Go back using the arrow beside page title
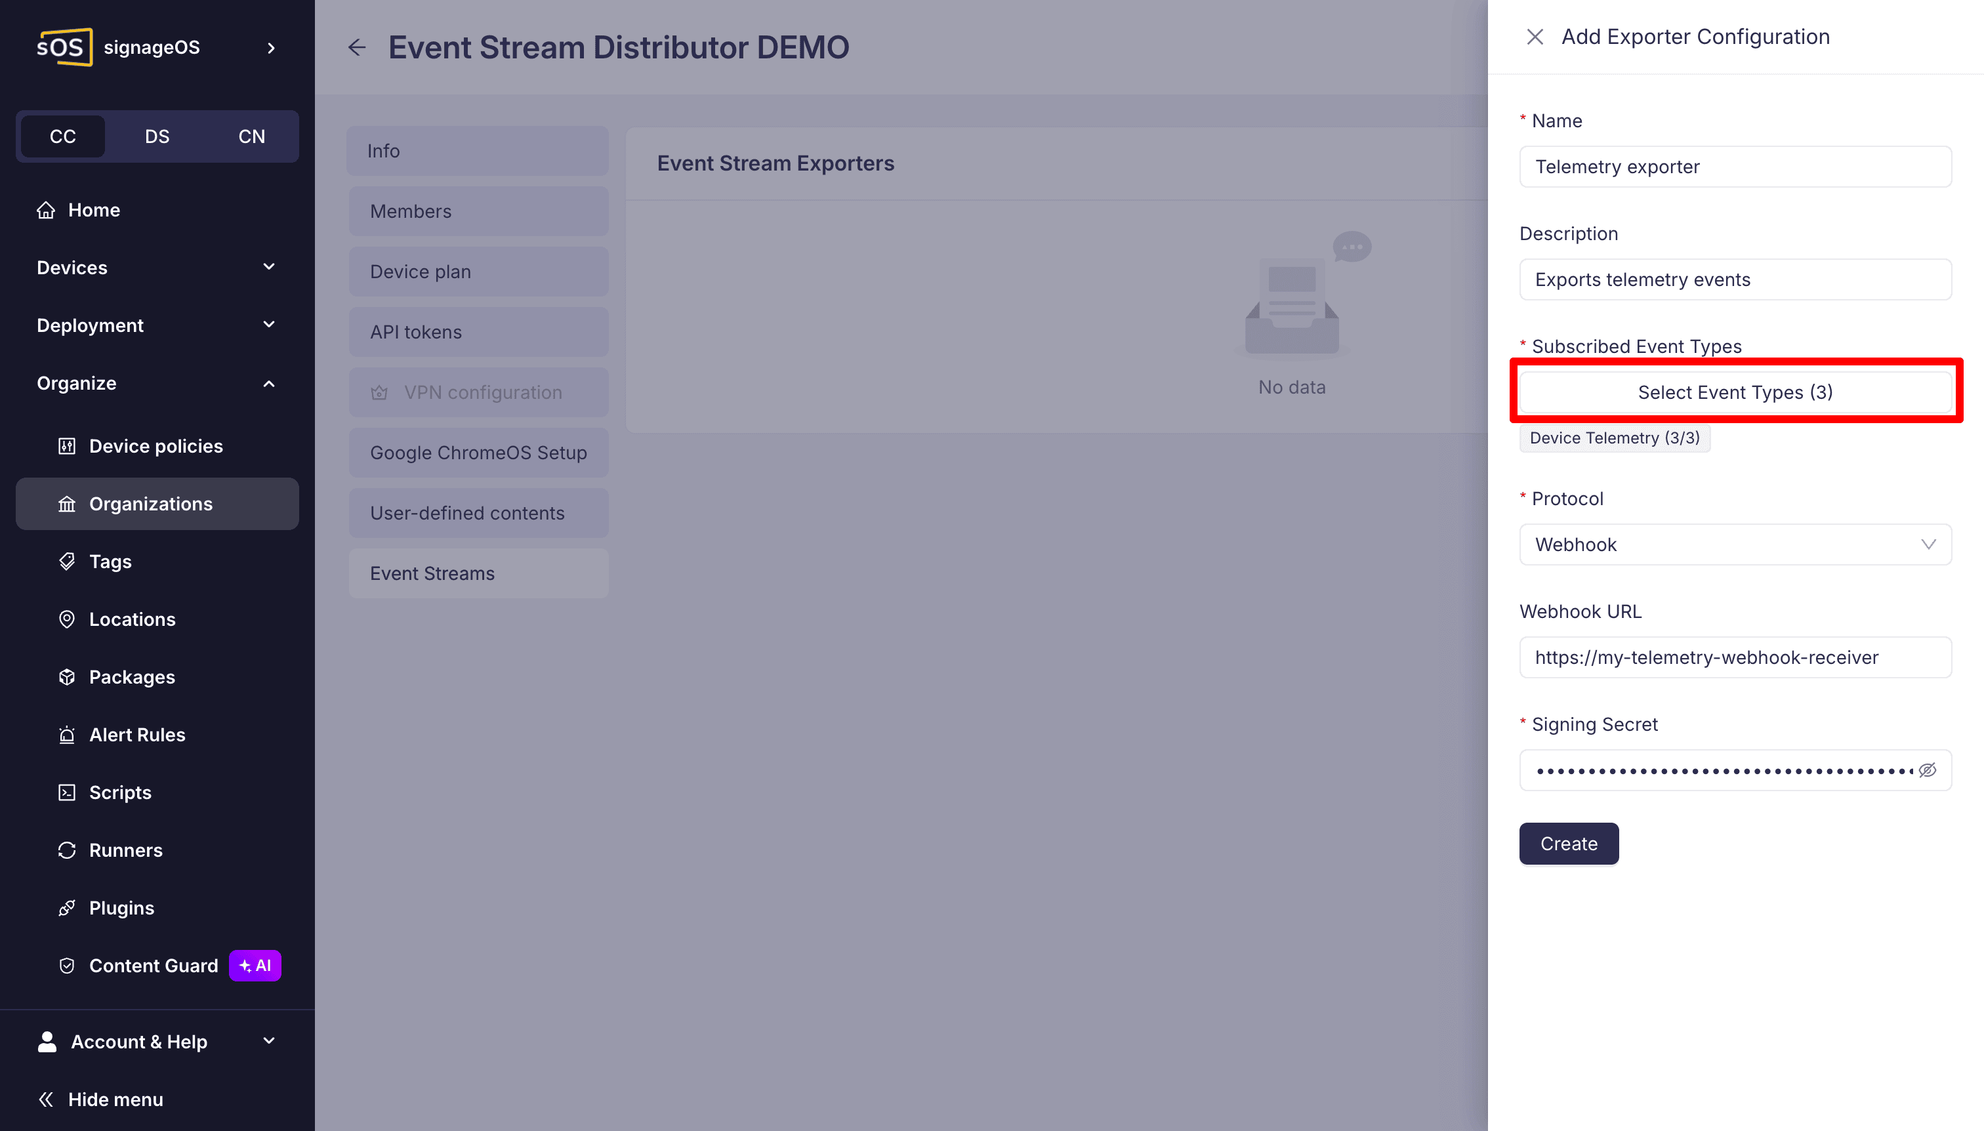The width and height of the screenshot is (1984, 1131). 356,47
